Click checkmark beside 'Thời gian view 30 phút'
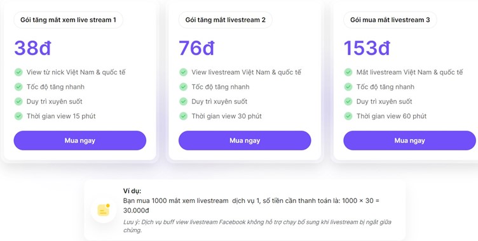This screenshot has height=241, width=478. [x=183, y=116]
